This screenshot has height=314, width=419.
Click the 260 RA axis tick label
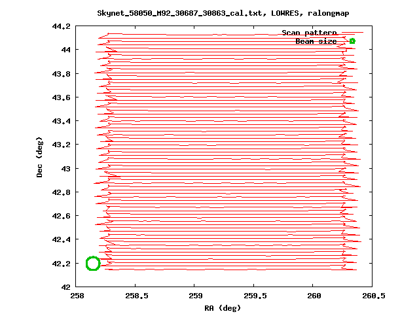[x=314, y=296]
